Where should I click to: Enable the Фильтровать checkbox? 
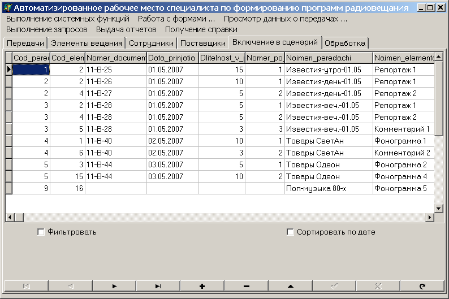click(x=41, y=232)
